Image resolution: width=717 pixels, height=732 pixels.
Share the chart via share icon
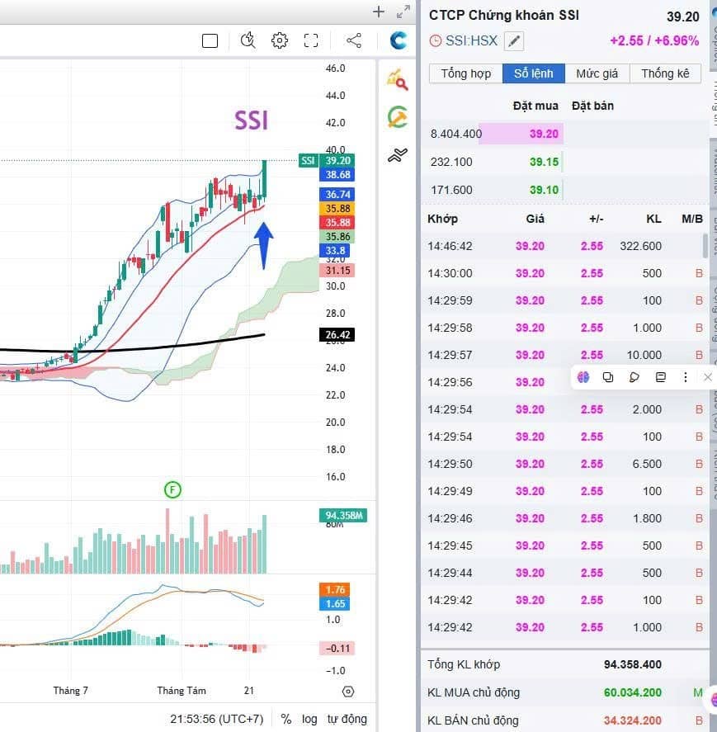pyautogui.click(x=354, y=40)
